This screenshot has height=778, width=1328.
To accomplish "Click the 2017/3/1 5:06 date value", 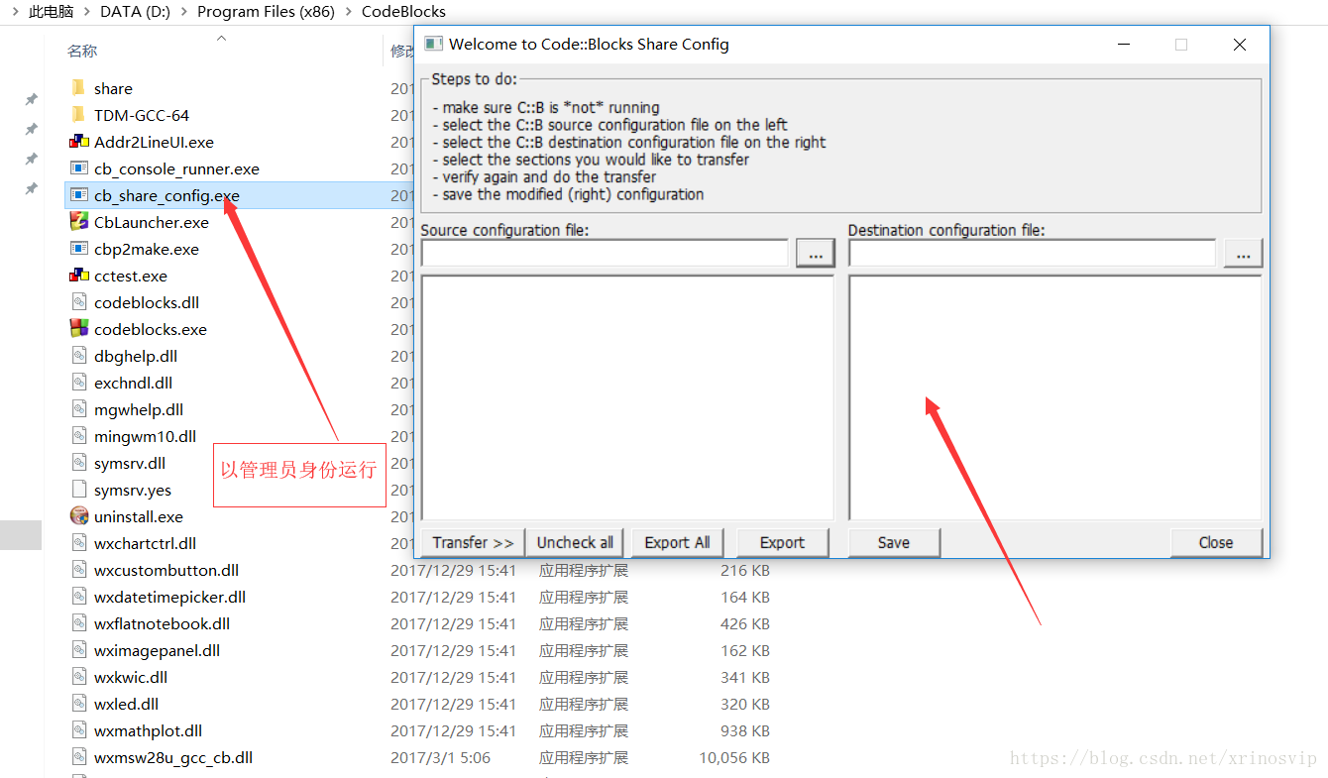I will [440, 757].
